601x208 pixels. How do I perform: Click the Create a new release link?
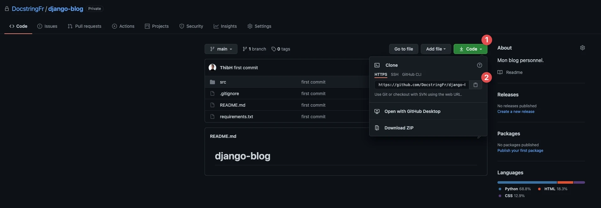[x=516, y=112]
